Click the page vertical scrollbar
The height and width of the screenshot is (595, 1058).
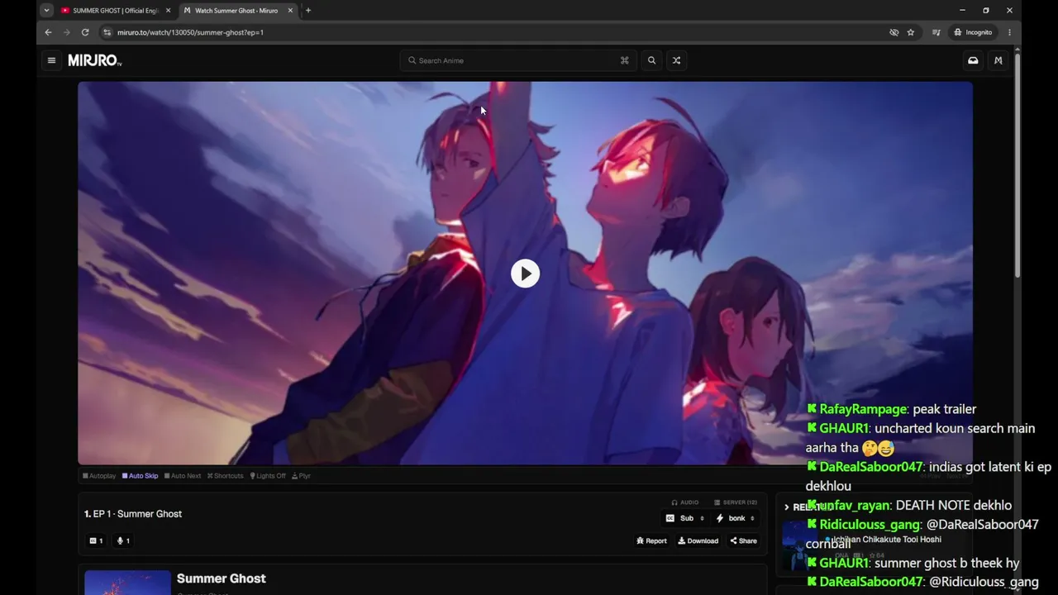tap(1017, 165)
